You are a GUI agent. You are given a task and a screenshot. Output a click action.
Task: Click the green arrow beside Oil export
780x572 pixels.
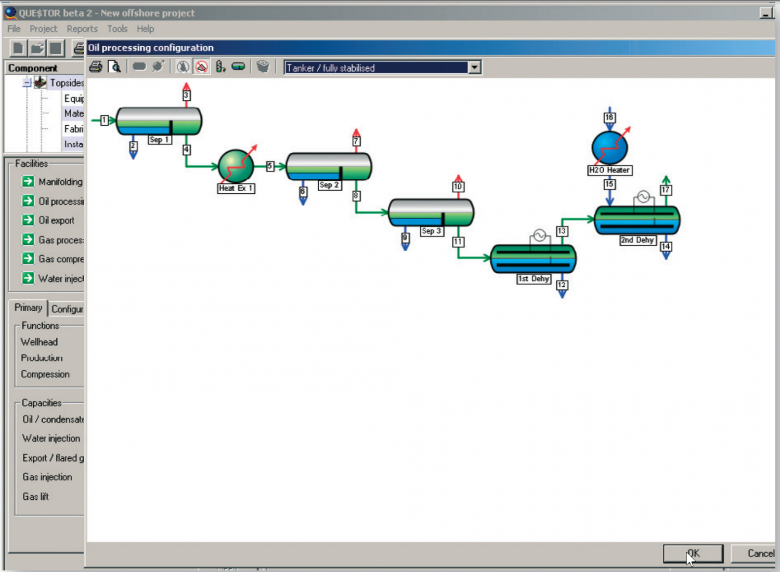tap(28, 220)
